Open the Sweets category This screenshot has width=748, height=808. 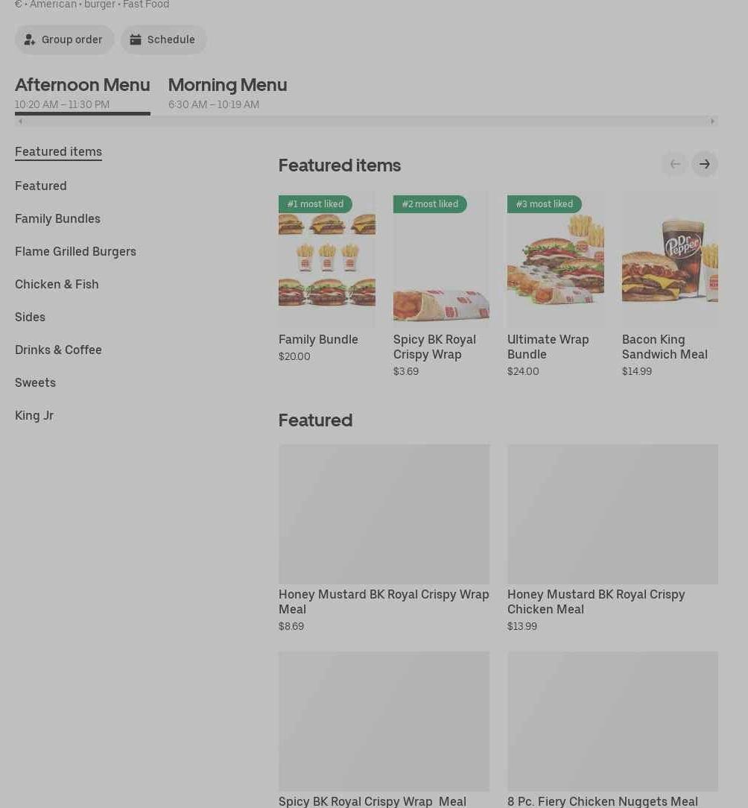[x=35, y=382]
